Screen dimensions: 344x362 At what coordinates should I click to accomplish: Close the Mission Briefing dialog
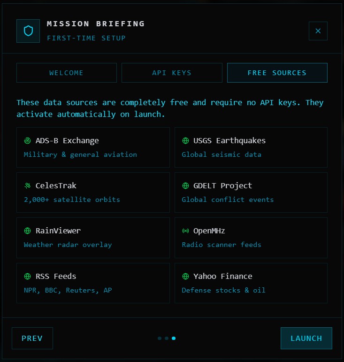318,31
